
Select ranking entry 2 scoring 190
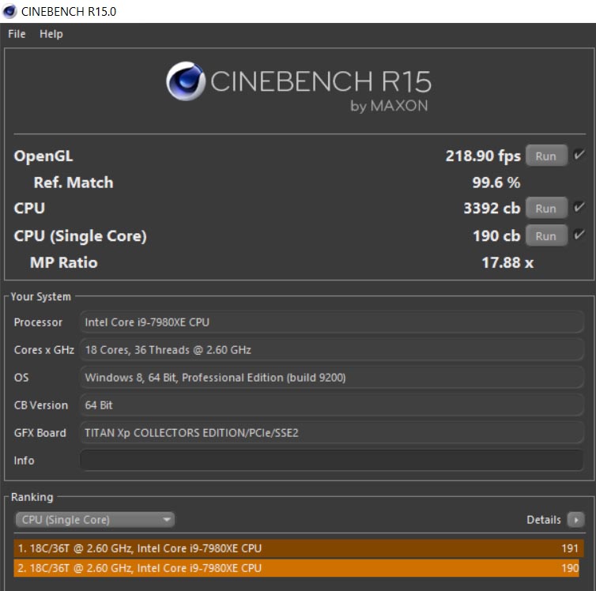[296, 568]
